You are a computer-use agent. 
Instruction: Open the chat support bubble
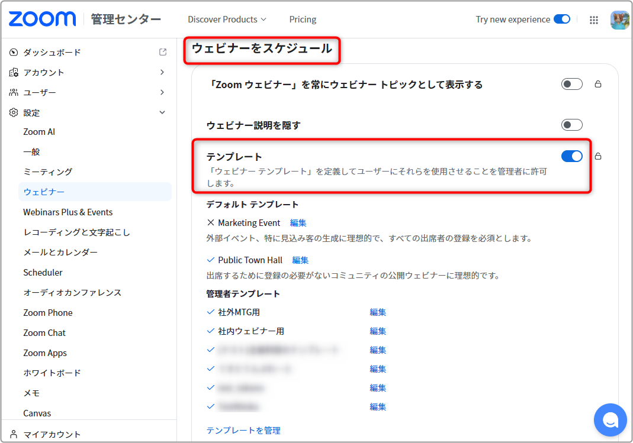point(610,419)
